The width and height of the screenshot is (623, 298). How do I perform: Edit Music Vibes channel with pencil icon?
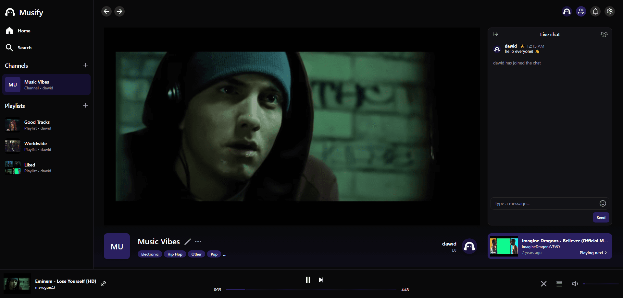[x=188, y=242]
